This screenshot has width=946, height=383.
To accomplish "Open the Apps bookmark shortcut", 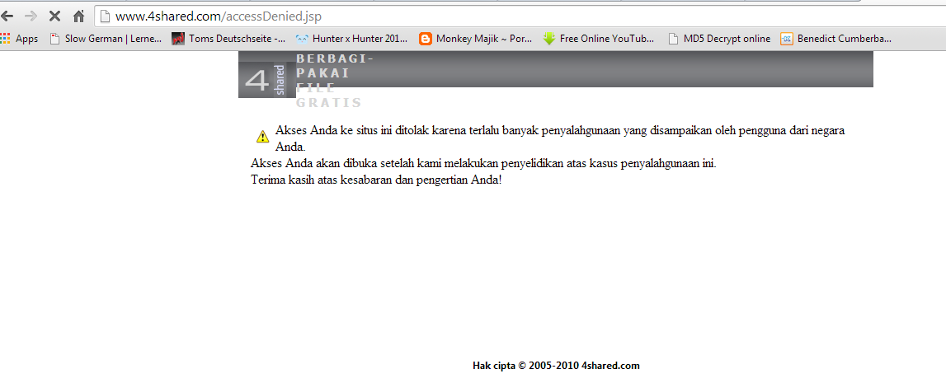I will 19,40.
